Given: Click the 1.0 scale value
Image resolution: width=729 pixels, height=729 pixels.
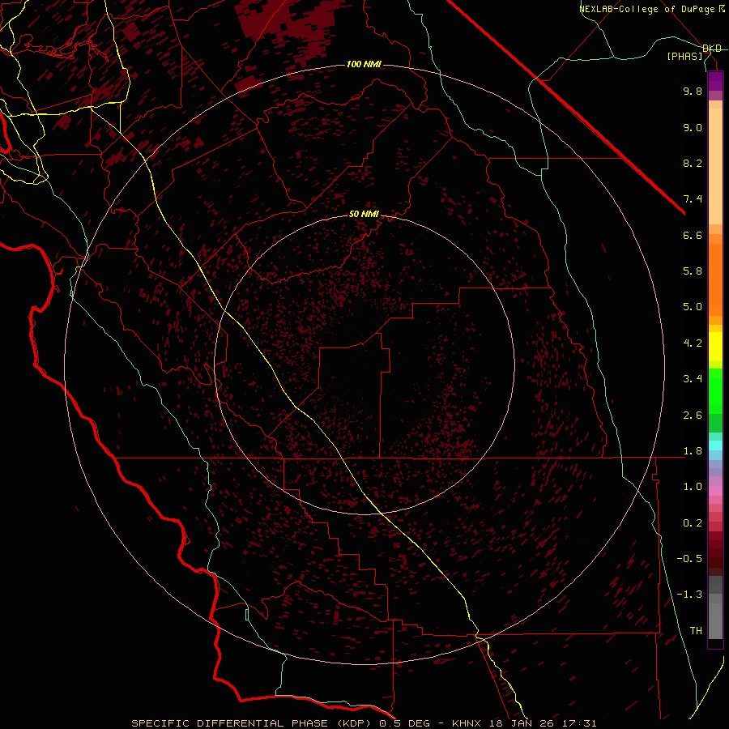Looking at the screenshot, I should point(693,487).
